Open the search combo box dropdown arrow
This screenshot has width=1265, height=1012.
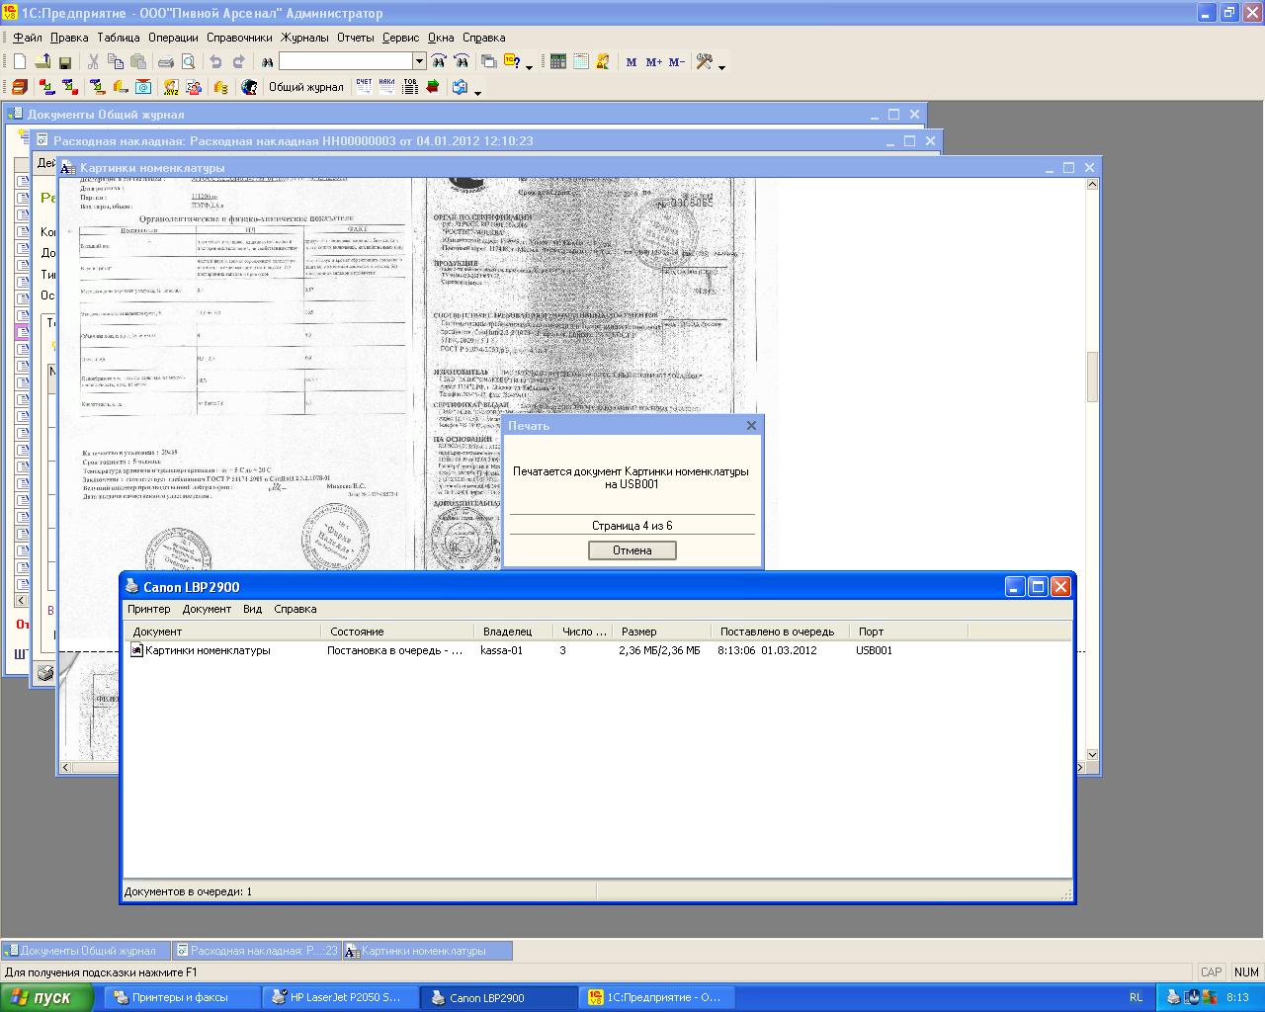click(x=419, y=61)
